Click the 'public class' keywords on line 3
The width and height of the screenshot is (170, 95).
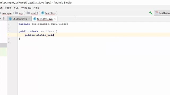[28, 31]
